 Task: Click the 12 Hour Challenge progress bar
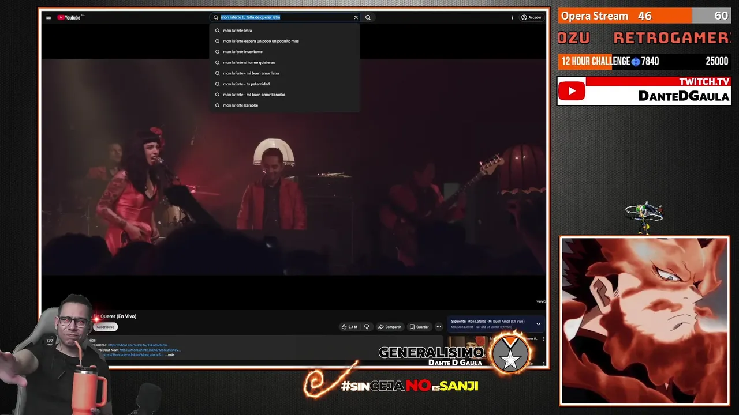point(644,61)
